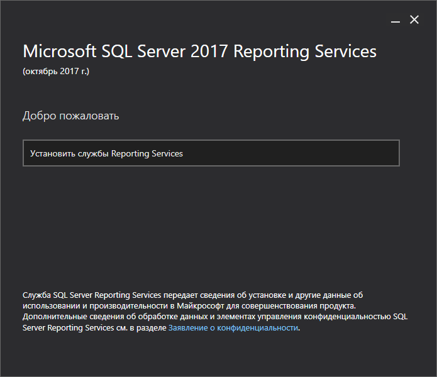Open the Заявление о конфиденциальности link

point(233,328)
